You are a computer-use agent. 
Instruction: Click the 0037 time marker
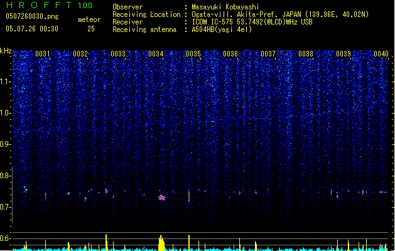(x=268, y=54)
